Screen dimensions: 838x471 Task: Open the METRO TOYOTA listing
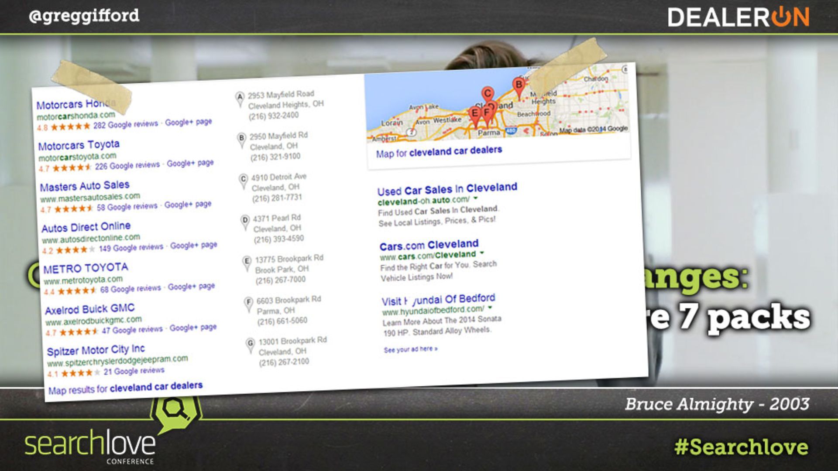tap(86, 268)
